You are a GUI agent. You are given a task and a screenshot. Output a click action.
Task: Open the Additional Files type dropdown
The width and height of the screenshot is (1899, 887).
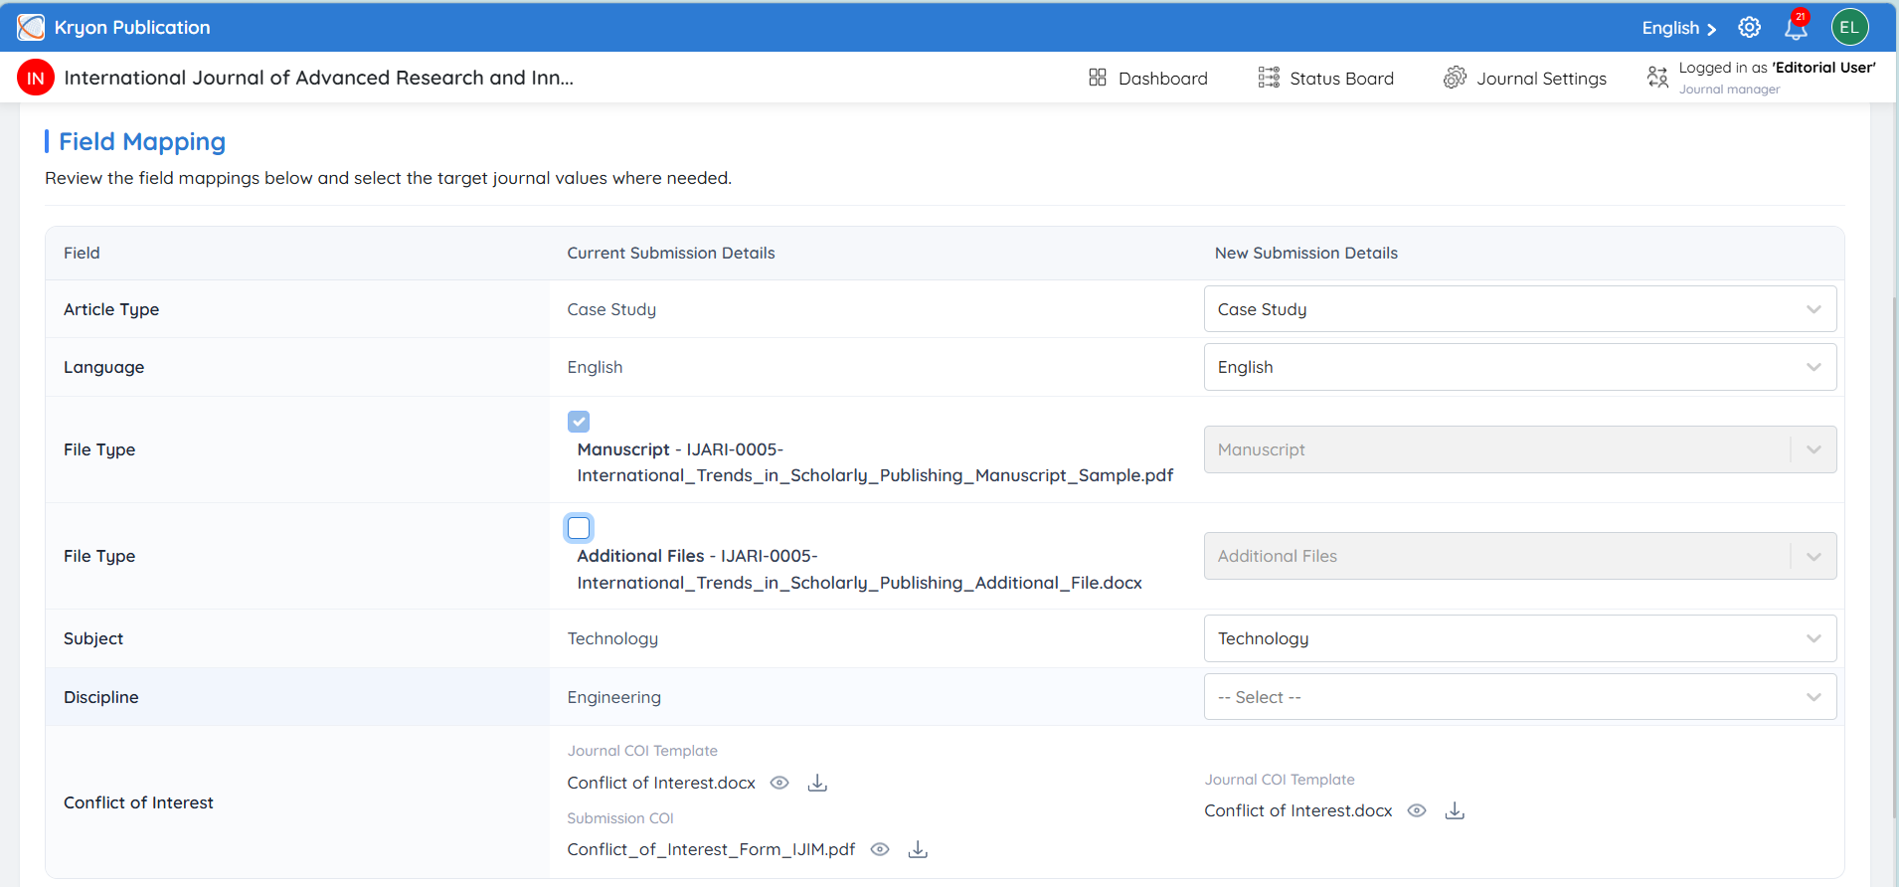tap(1520, 556)
